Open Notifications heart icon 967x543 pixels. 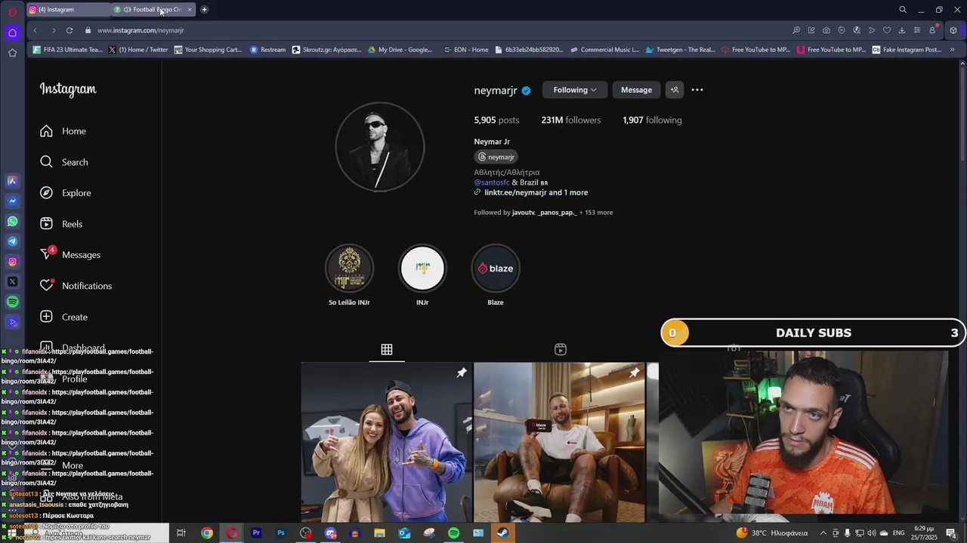tap(47, 286)
